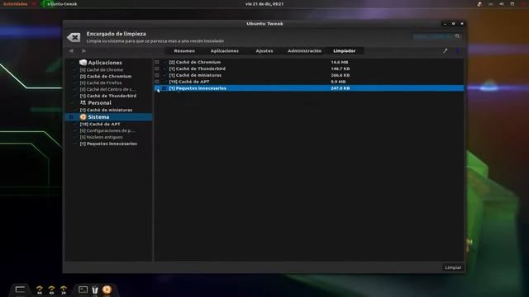Image resolution: width=529 pixels, height=297 pixels.
Task: Click the orange Ubuntu Tweak dock icon
Action: click(x=107, y=290)
